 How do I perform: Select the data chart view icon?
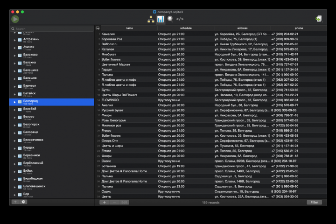coord(161,19)
